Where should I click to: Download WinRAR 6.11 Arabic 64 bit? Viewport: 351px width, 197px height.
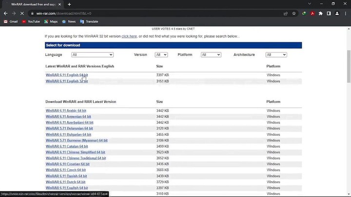click(x=66, y=110)
